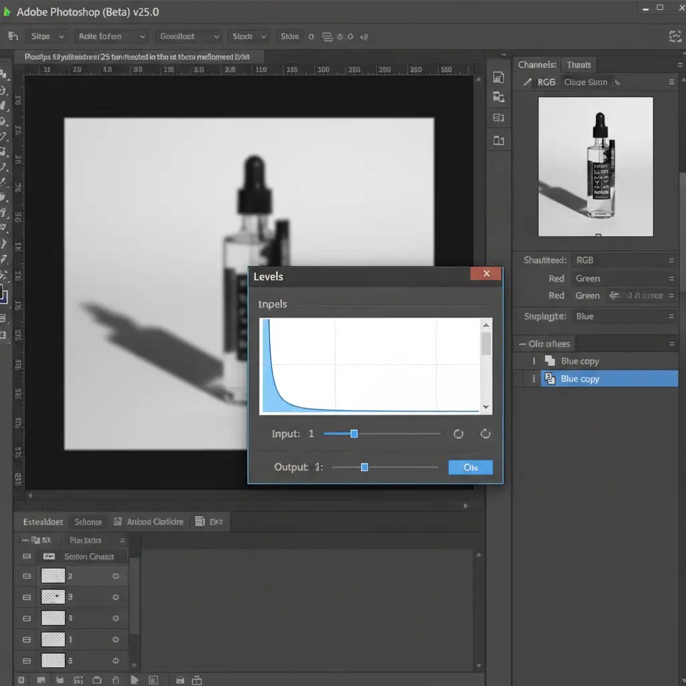
Task: Click the top icon in the collapsed panel dock
Action: tap(498, 78)
